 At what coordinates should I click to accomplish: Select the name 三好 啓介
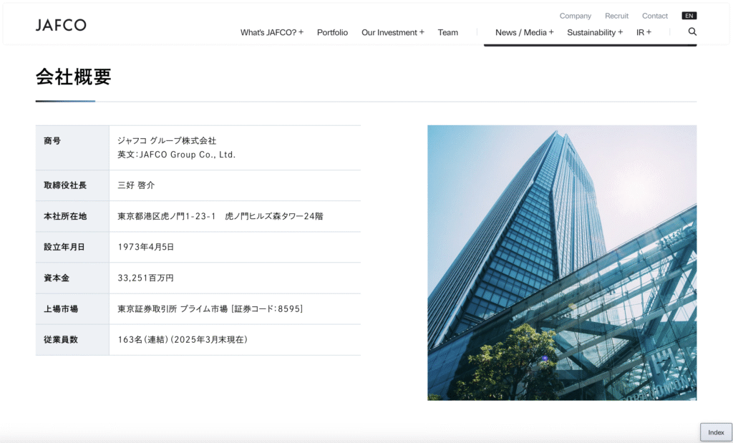pyautogui.click(x=136, y=185)
